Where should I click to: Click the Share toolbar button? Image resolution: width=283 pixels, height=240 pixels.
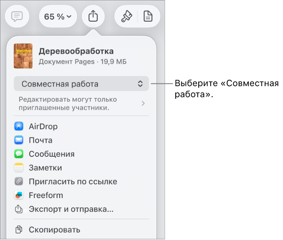click(x=93, y=17)
